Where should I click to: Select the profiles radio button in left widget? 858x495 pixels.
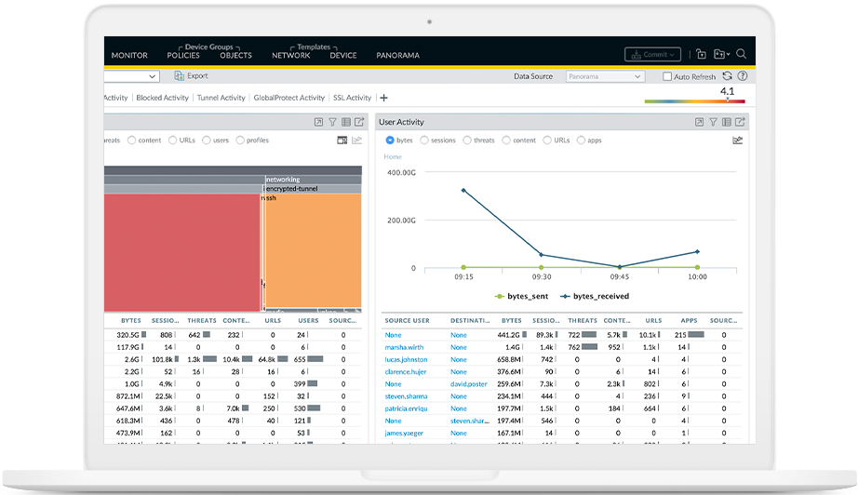(x=240, y=140)
